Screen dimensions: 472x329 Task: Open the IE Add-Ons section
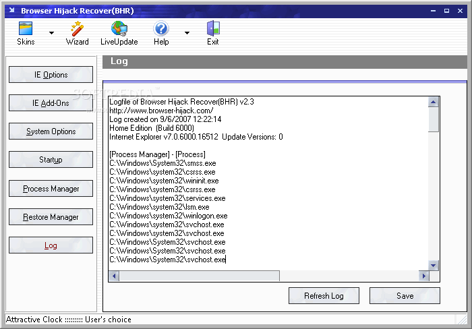click(51, 103)
